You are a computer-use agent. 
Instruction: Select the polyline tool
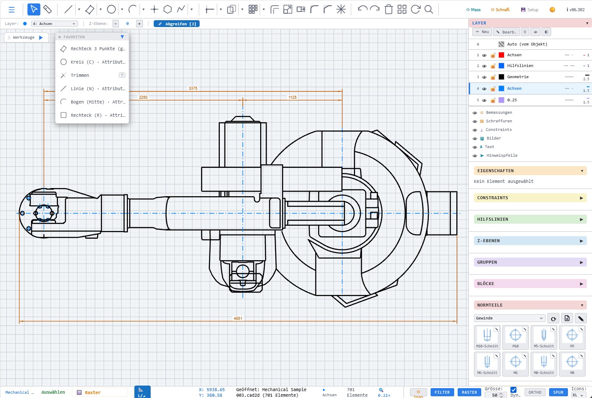tap(181, 9)
